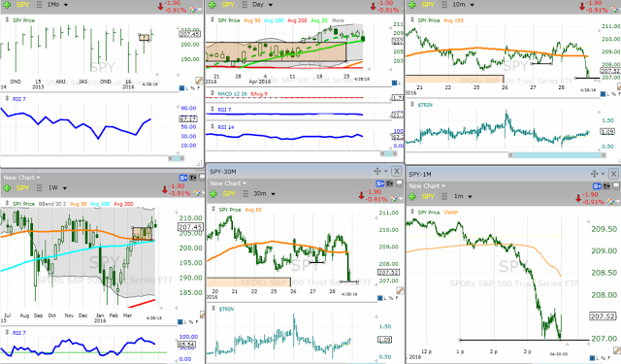Click the up-down arrows beside SPY Price on 10m chart
Screen dimensions: 621x364
pyautogui.click(x=411, y=19)
